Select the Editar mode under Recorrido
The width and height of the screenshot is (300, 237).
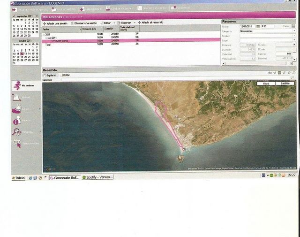click(x=66, y=75)
